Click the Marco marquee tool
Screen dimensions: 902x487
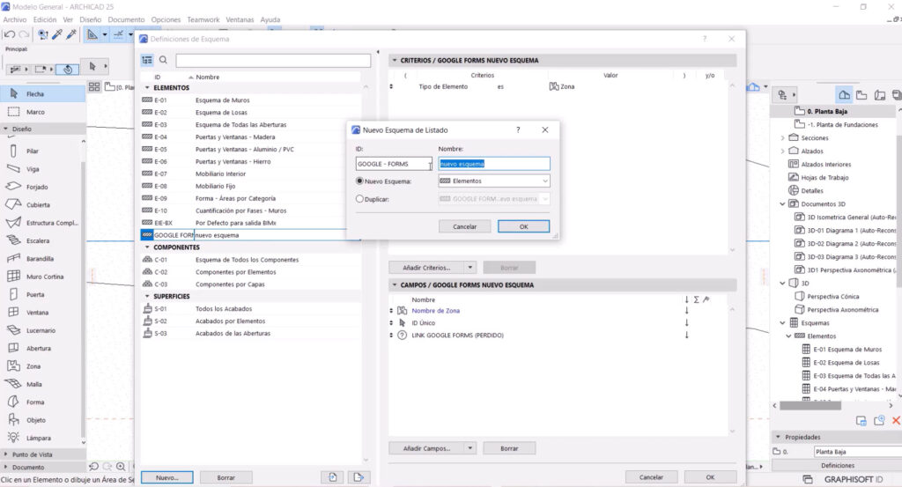click(35, 112)
